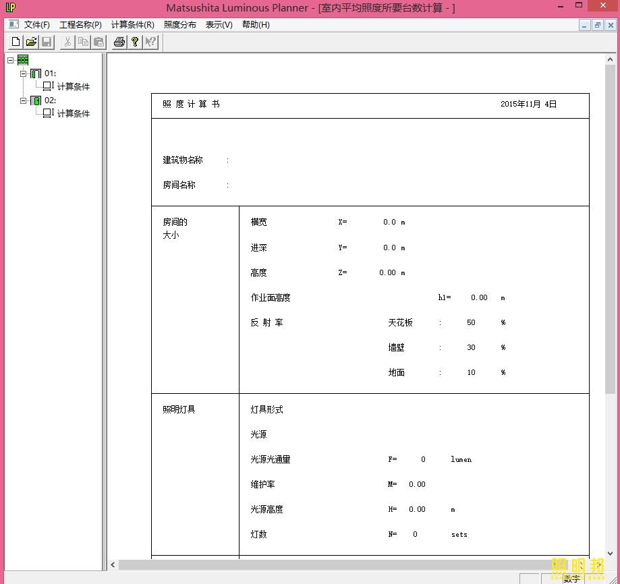Screen dimensions: 620x584
Task: Restore the inner document window
Action: click(598, 26)
